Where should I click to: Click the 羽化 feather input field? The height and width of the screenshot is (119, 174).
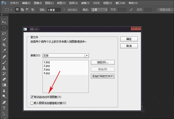(x=54, y=10)
